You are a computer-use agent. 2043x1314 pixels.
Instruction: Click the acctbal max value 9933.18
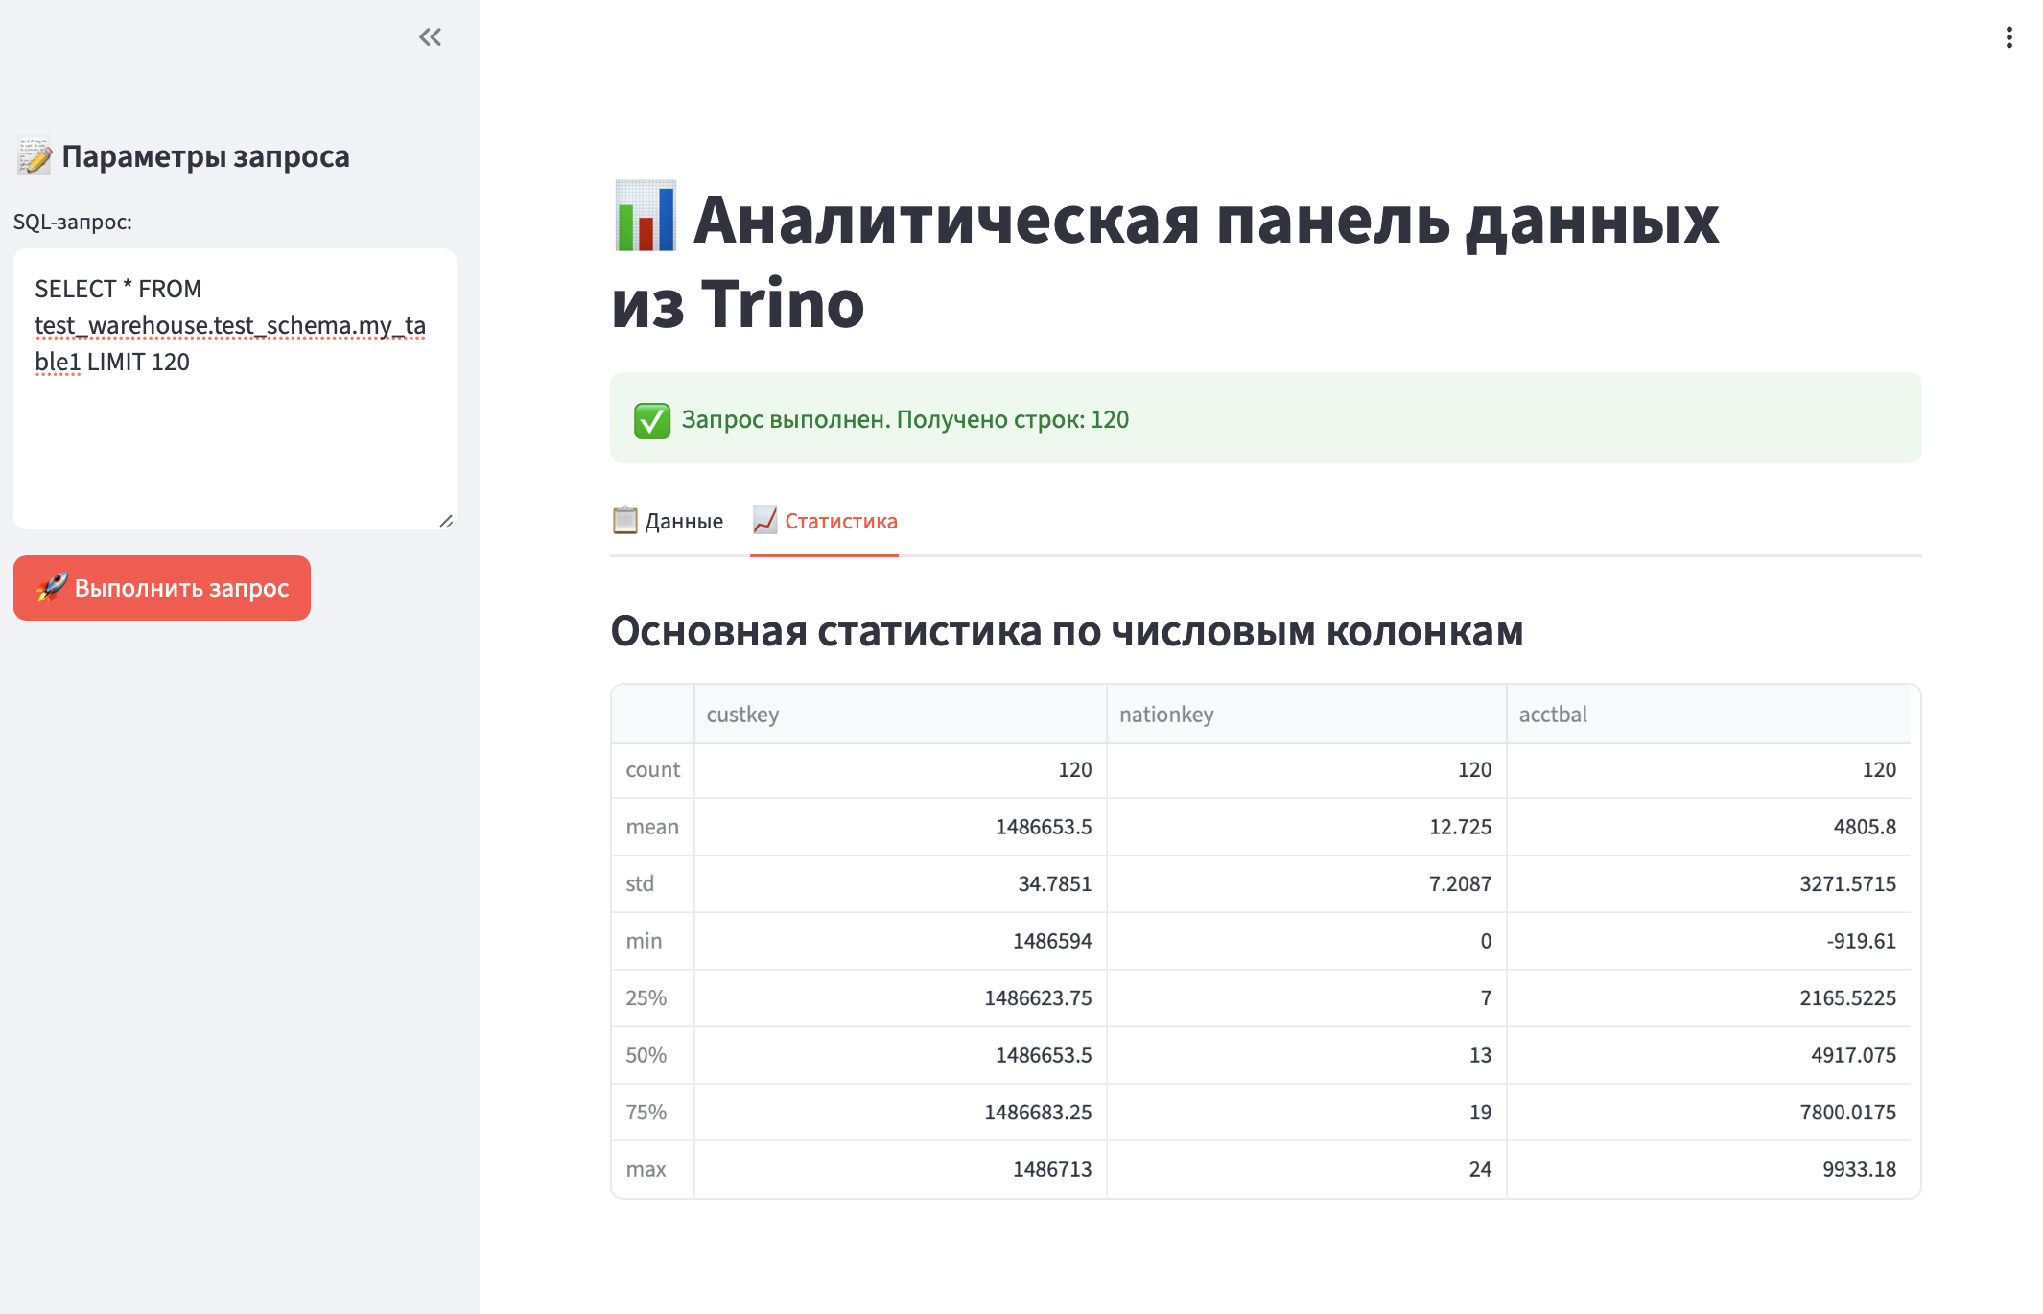(x=1858, y=1169)
